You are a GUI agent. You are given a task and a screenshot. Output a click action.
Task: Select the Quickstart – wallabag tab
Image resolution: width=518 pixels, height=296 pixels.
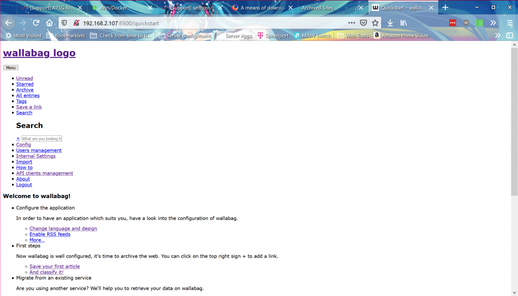(x=402, y=8)
